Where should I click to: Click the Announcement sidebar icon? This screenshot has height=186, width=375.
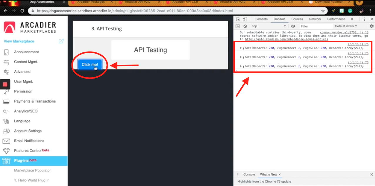(6, 52)
